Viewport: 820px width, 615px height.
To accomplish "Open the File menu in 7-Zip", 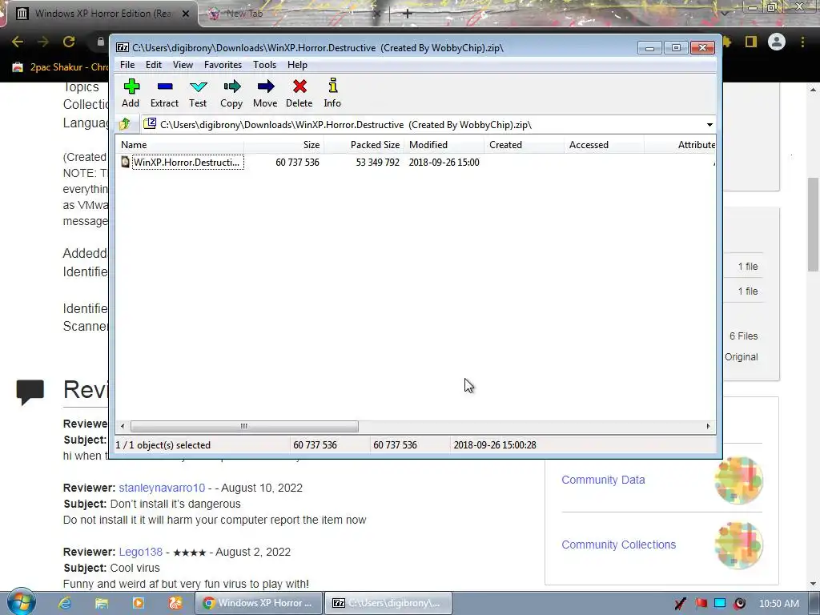I will coord(127,65).
